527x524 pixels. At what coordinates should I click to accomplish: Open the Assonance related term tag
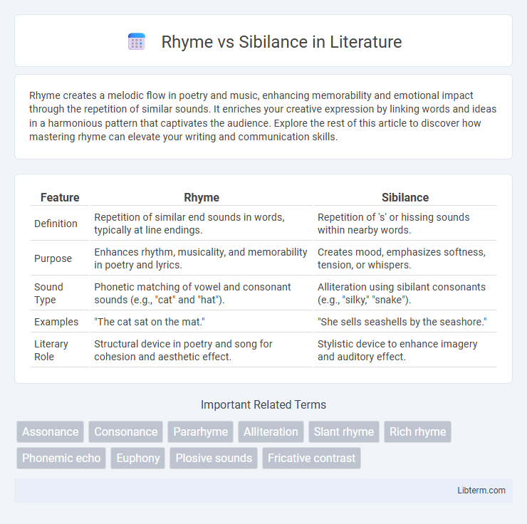[50, 431]
